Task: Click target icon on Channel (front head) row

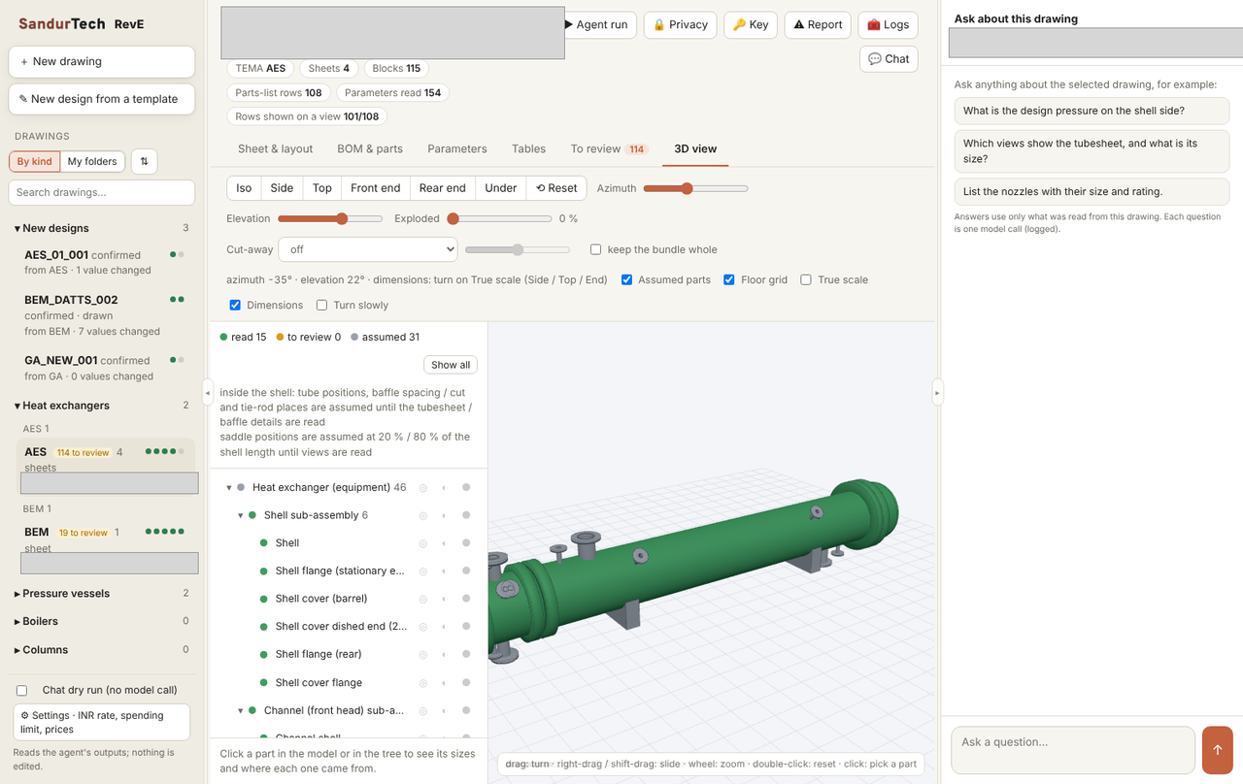Action: coord(422,711)
